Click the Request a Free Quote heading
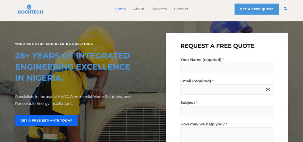 click(x=217, y=46)
